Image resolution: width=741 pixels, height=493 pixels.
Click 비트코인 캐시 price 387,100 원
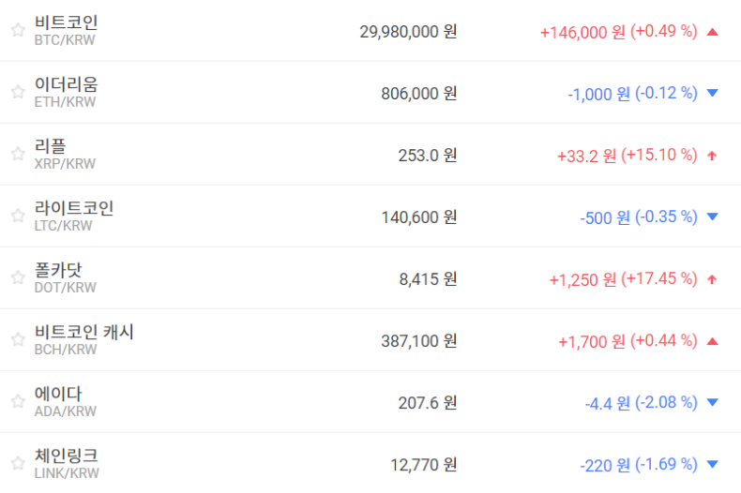419,340
